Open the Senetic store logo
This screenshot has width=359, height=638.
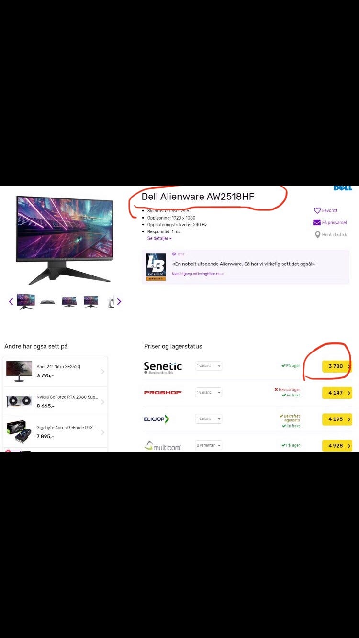pyautogui.click(x=163, y=367)
